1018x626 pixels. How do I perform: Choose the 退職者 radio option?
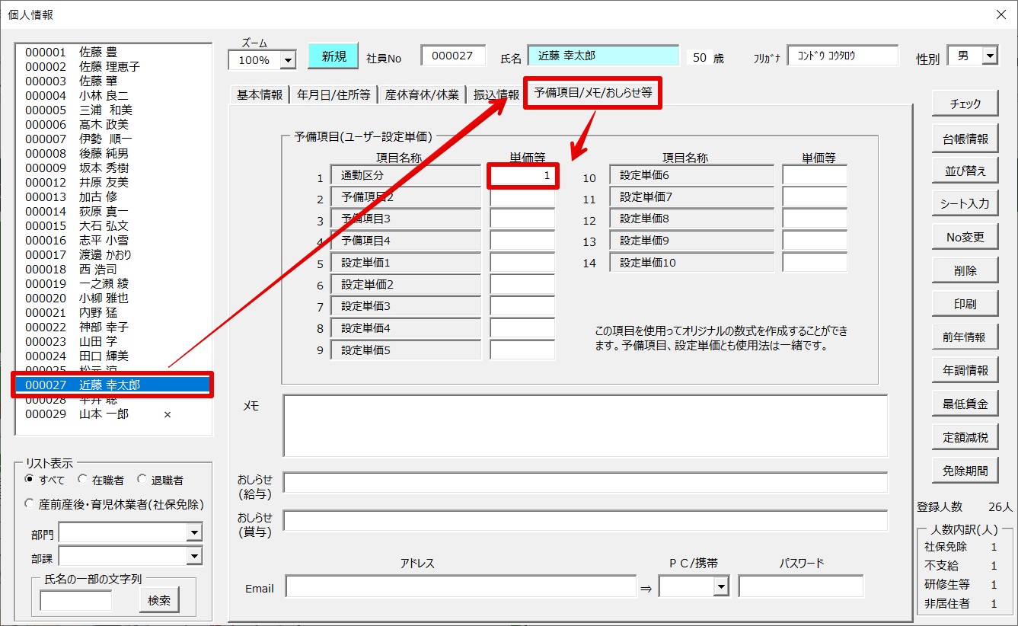[x=142, y=480]
